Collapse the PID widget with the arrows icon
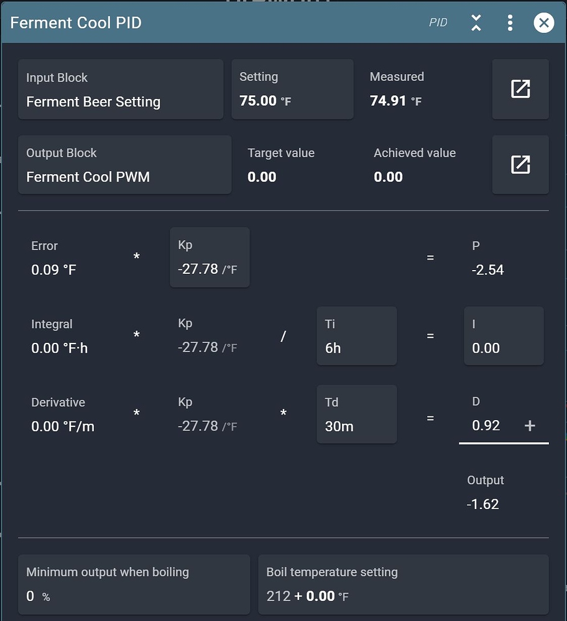This screenshot has height=621, width=567. (x=476, y=22)
